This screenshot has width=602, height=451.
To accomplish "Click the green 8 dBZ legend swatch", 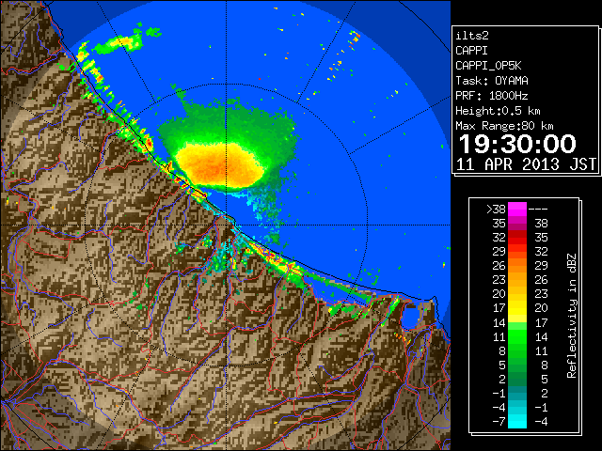I will [x=517, y=350].
